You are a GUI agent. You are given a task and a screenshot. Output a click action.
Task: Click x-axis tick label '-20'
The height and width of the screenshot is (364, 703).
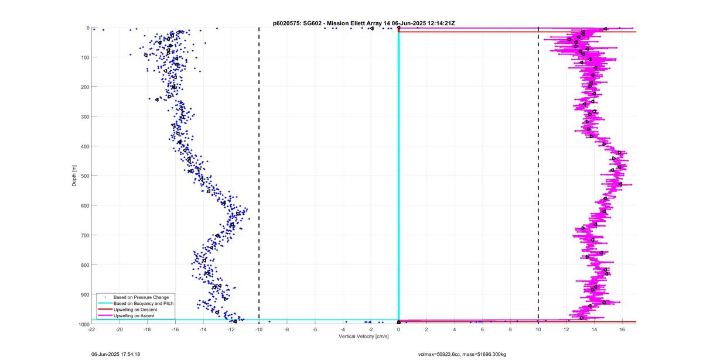point(120,329)
